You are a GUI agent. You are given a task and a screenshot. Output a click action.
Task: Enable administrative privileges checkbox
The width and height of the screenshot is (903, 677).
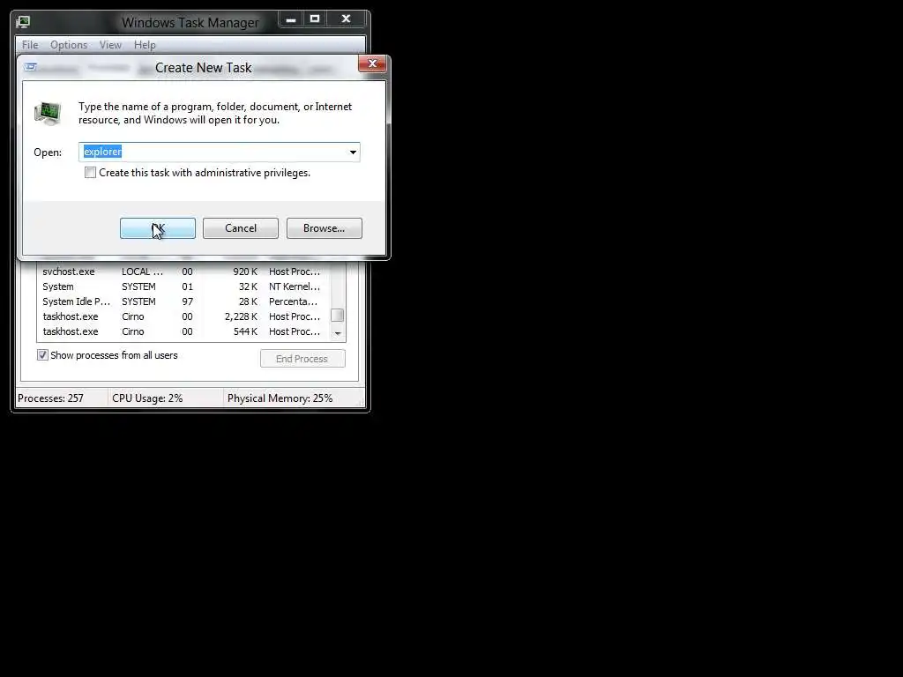pyautogui.click(x=91, y=173)
